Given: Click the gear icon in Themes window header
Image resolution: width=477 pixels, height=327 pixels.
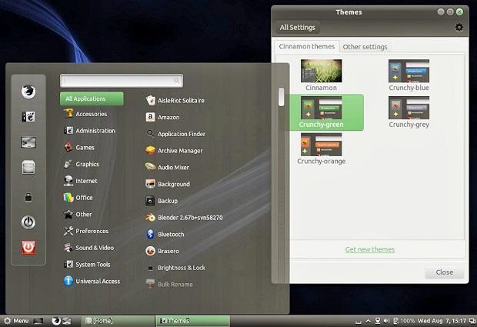Looking at the screenshot, I should (459, 28).
